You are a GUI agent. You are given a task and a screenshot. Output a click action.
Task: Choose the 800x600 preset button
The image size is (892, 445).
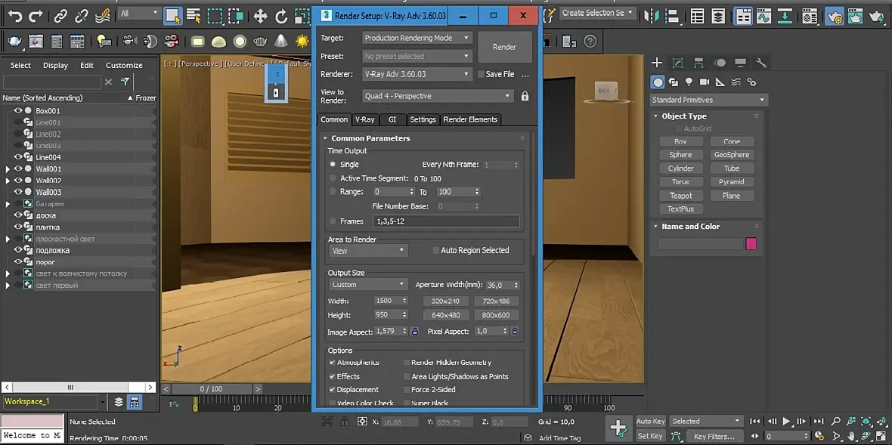click(495, 315)
